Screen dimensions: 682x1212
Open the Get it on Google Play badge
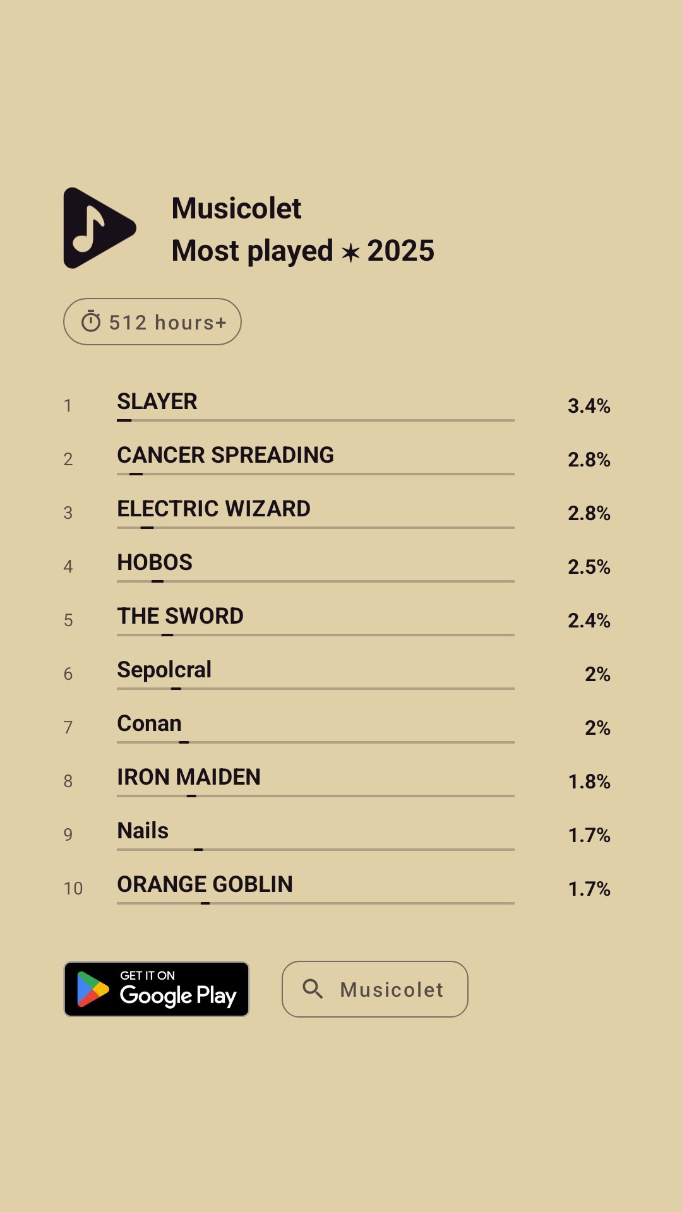[157, 989]
